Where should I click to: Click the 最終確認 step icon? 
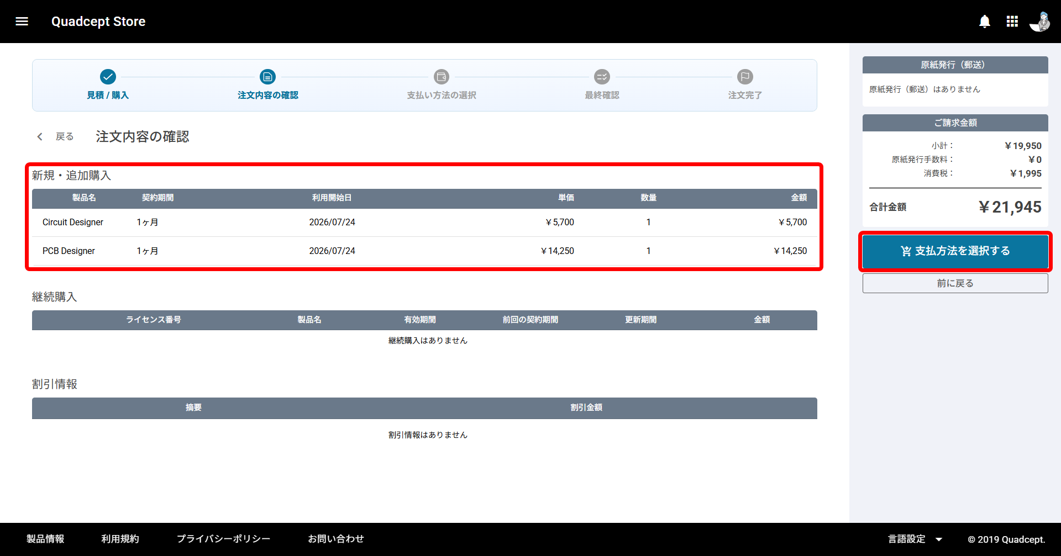click(602, 77)
